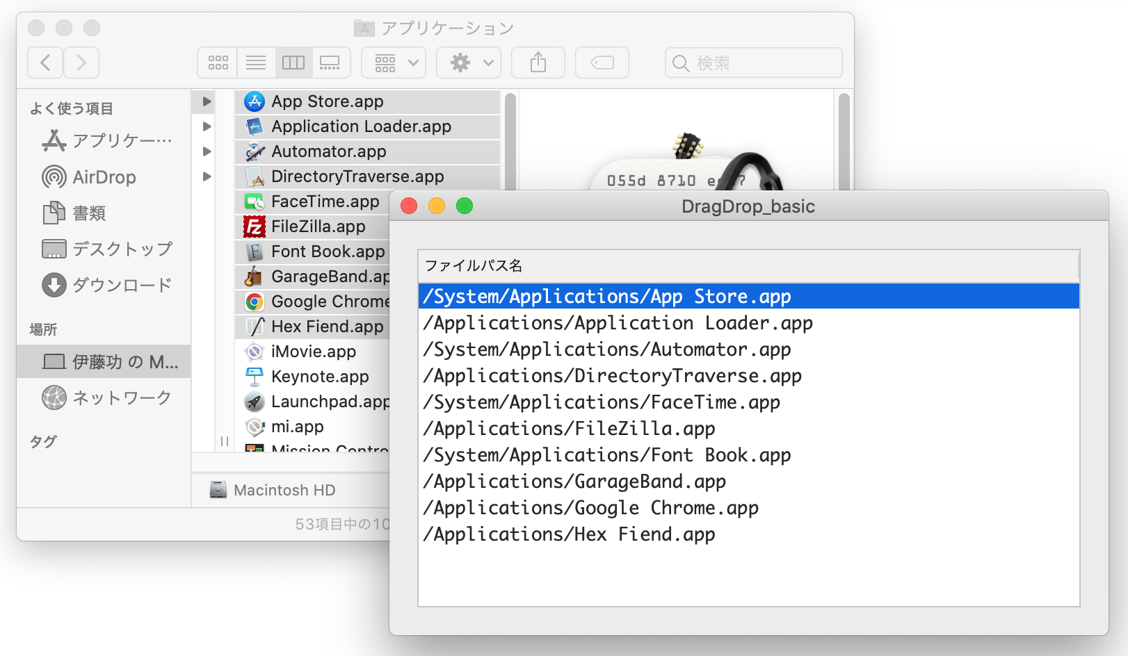This screenshot has height=656, width=1128.
Task: Select row /Applications/Google Chrome.app
Action: point(749,507)
